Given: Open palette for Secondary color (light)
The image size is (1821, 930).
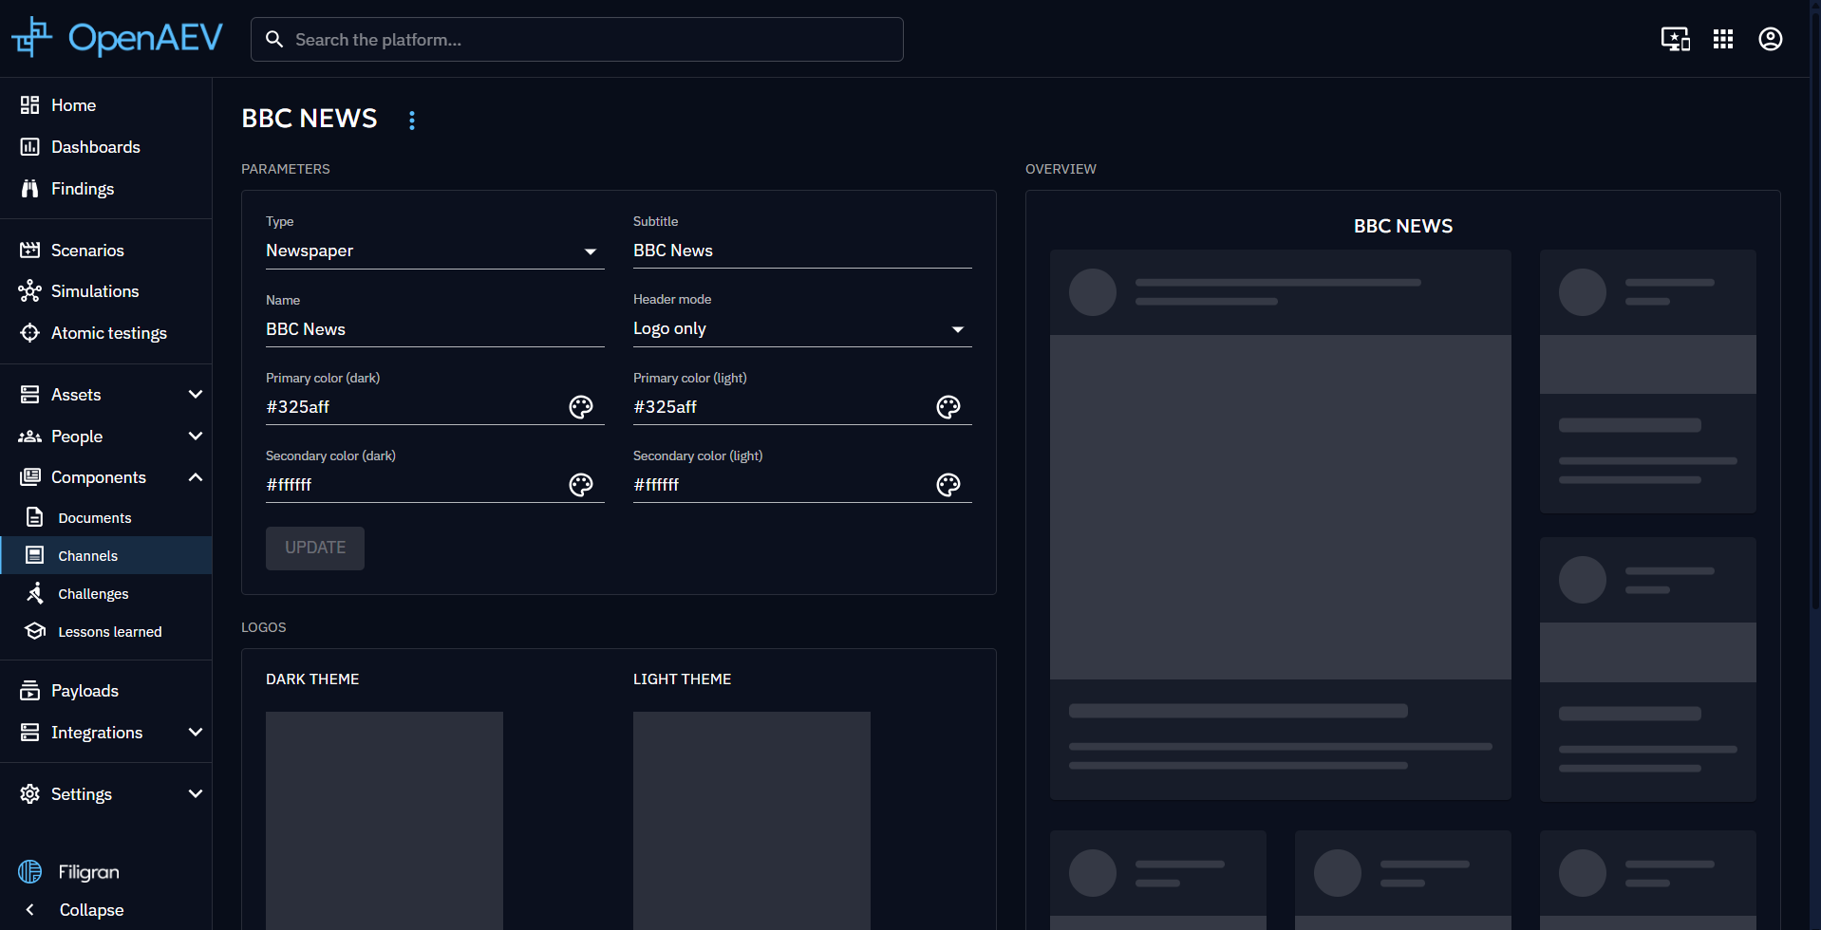Looking at the screenshot, I should [948, 485].
